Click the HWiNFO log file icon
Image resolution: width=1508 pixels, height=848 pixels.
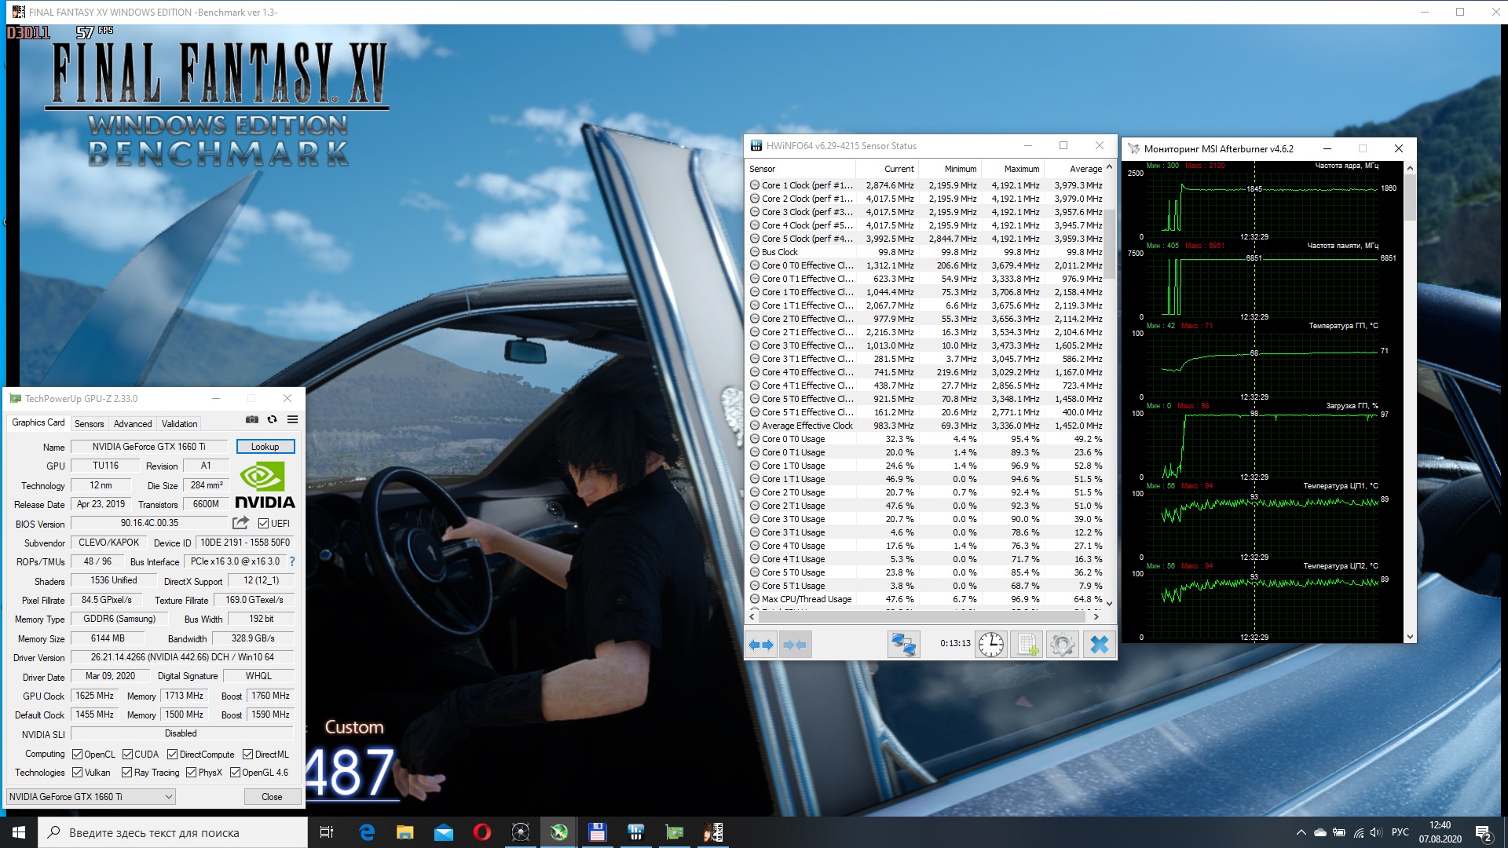tap(1027, 645)
